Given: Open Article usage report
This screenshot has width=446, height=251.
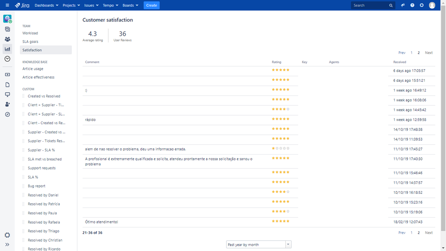Looking at the screenshot, I should [33, 69].
